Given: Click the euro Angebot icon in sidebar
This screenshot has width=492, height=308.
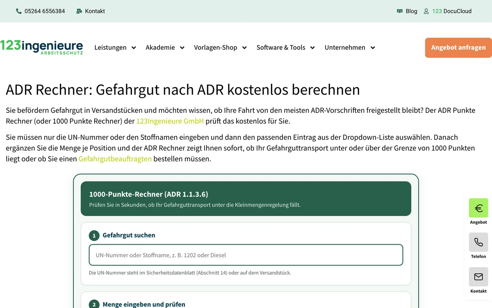Looking at the screenshot, I should (x=478, y=208).
